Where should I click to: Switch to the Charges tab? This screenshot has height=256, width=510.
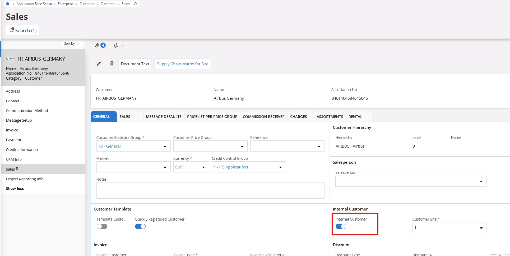coord(298,117)
